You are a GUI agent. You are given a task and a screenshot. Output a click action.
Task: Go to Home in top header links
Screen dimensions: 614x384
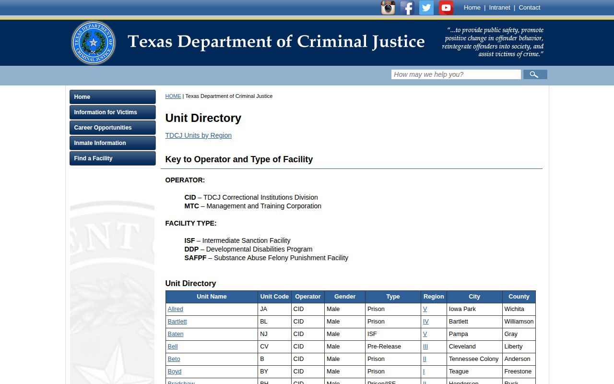coord(472,8)
